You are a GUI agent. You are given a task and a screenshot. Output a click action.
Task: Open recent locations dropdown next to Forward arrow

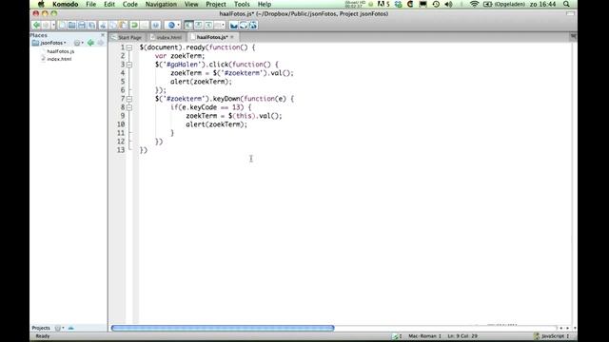point(53,26)
